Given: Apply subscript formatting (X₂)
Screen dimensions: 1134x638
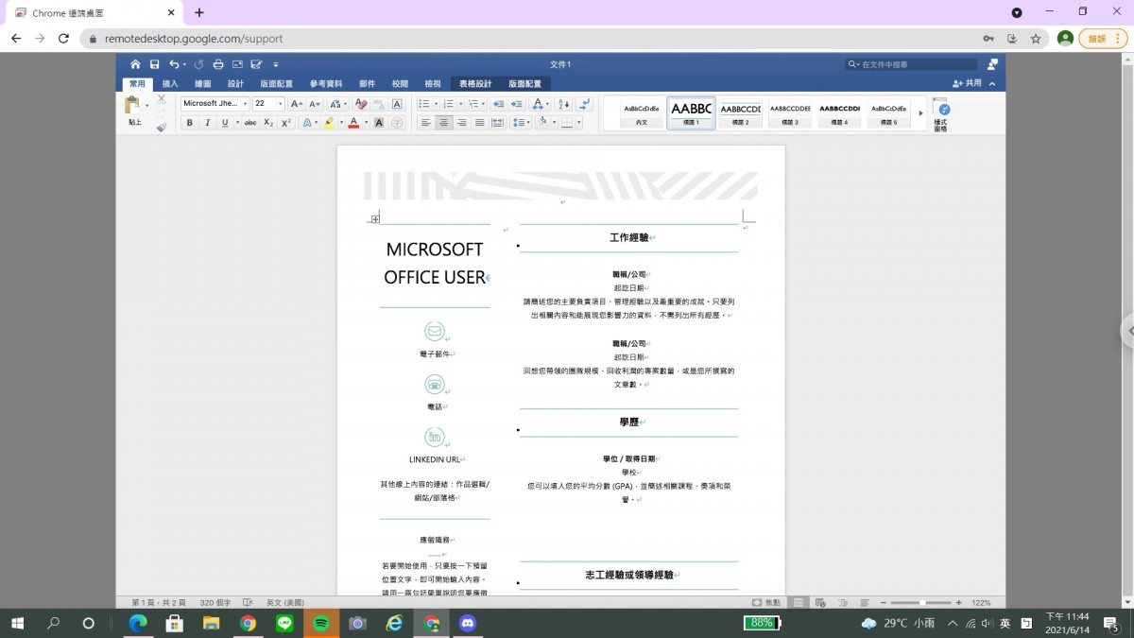Looking at the screenshot, I should point(268,123).
